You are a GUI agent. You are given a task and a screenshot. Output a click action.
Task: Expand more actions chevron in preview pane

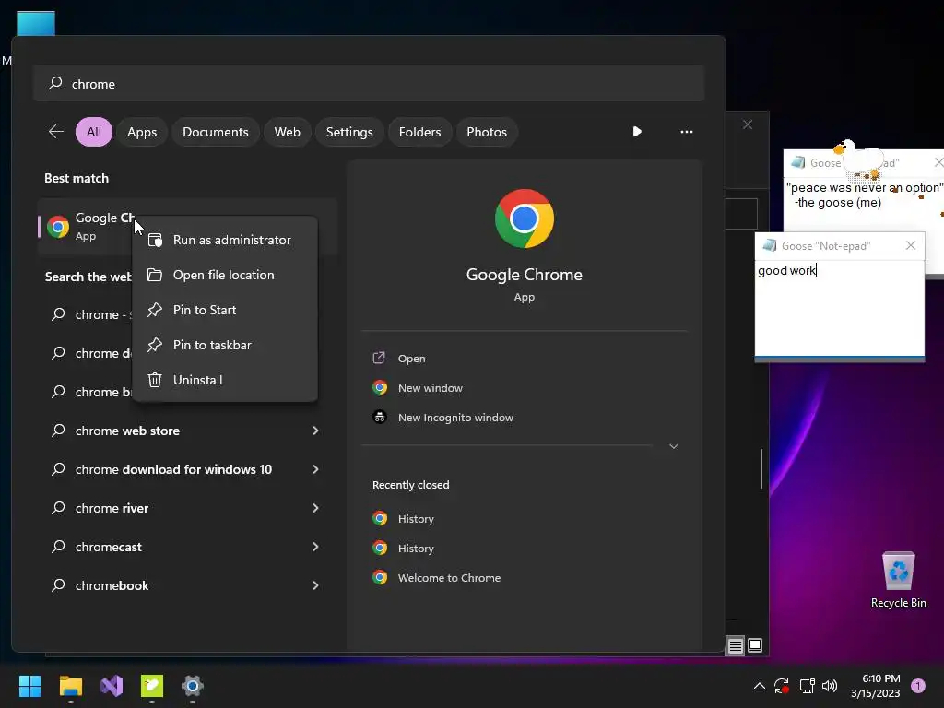674,446
